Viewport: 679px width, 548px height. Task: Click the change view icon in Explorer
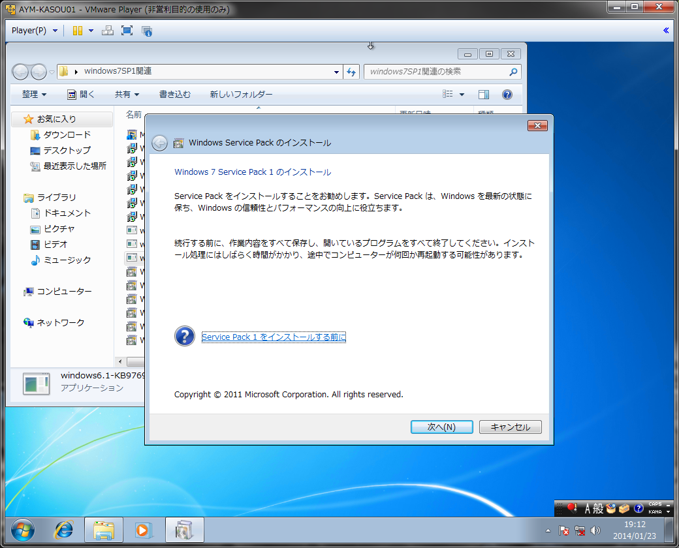point(448,94)
